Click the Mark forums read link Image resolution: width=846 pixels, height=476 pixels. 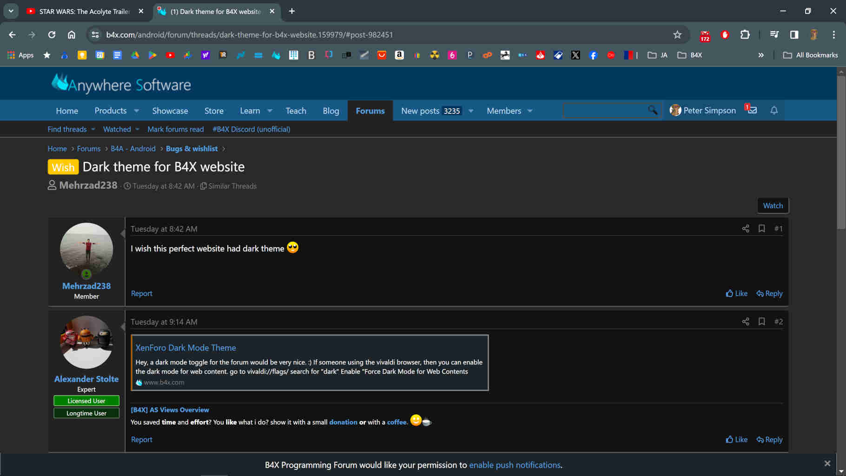pos(175,129)
